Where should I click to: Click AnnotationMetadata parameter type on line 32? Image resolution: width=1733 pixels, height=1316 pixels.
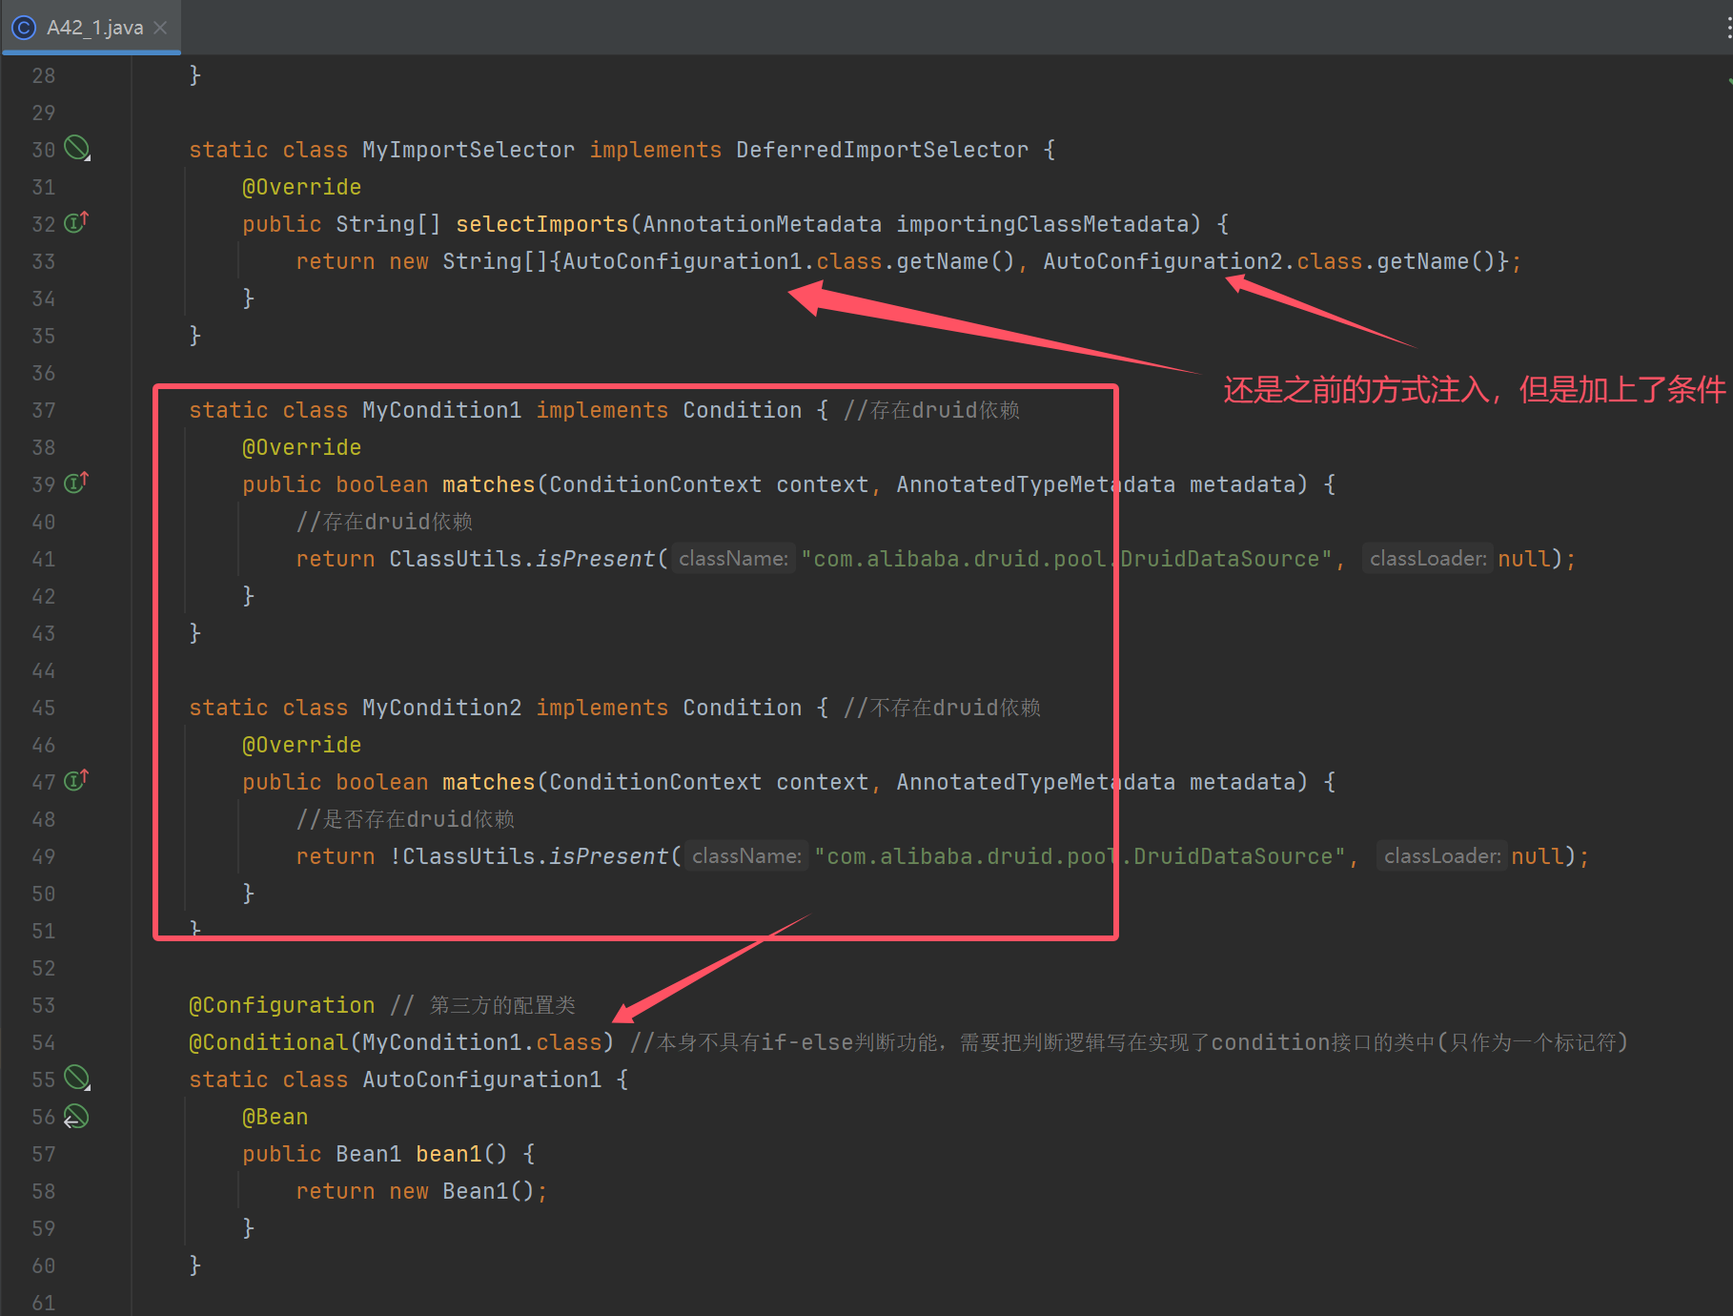click(762, 224)
